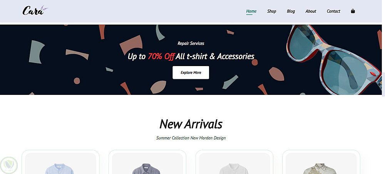Screen dimensions: 385x174
Task: Click the green round badge icon
Action: point(9,165)
